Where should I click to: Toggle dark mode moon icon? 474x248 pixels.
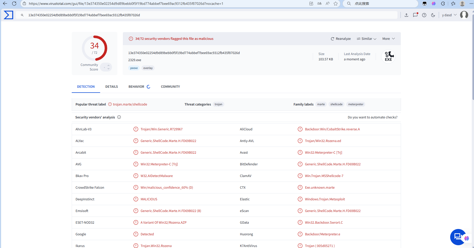[x=433, y=15]
